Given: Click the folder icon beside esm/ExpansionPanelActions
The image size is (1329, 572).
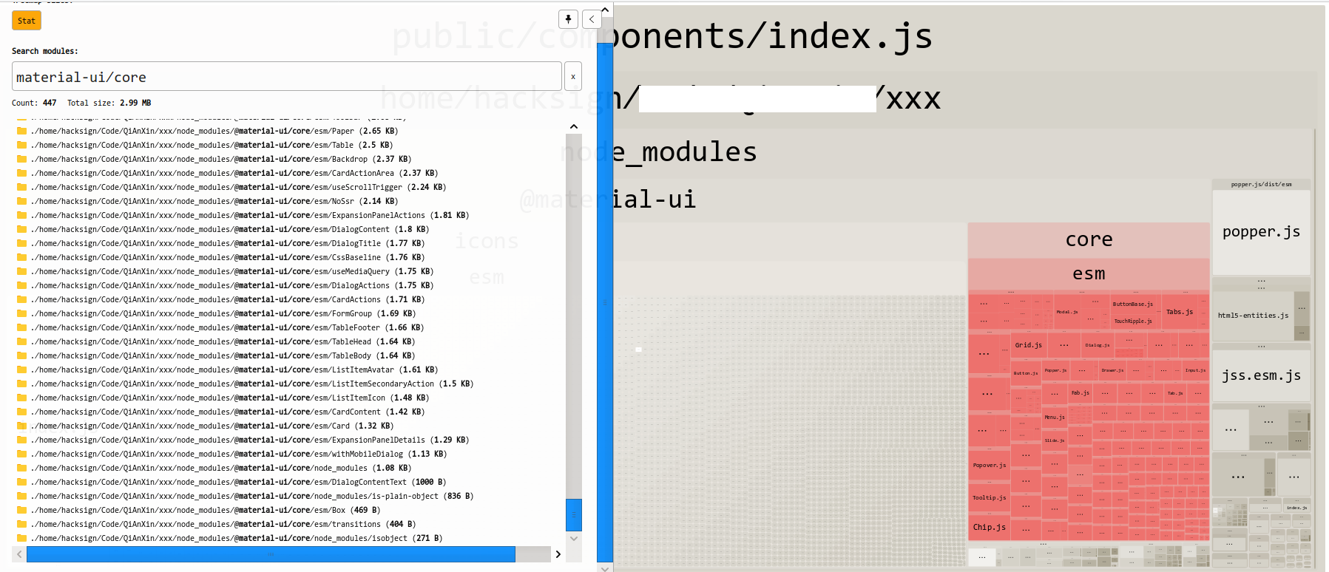Looking at the screenshot, I should point(22,215).
